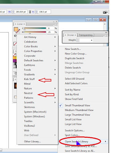This screenshot has width=139, height=153.
Task: Toggle constrain width and height proportions link
Action: (30, 12)
